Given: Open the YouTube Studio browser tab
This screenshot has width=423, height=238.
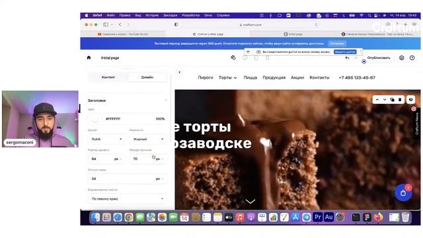Looking at the screenshot, I should 123,34.
